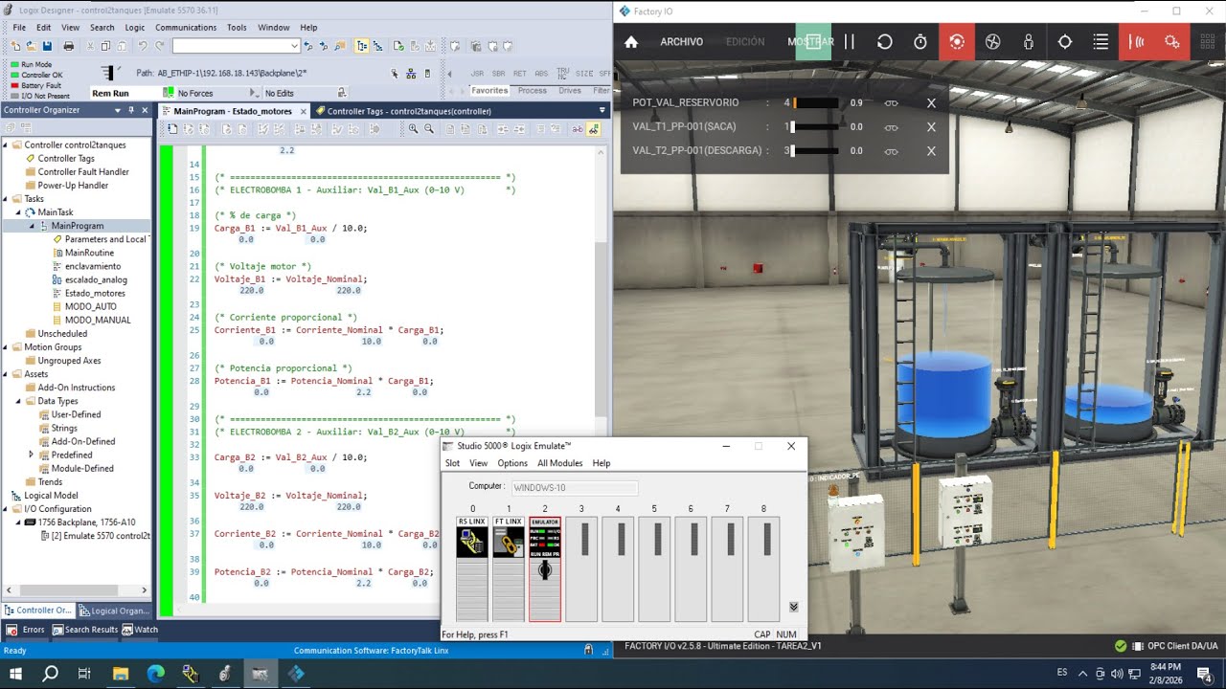This screenshot has width=1226, height=689.
Task: Expand the Predefined data types node
Action: pos(31,455)
